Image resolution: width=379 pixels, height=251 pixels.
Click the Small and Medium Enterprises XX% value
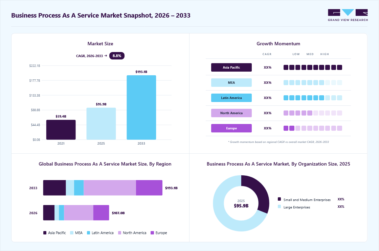pos(341,199)
